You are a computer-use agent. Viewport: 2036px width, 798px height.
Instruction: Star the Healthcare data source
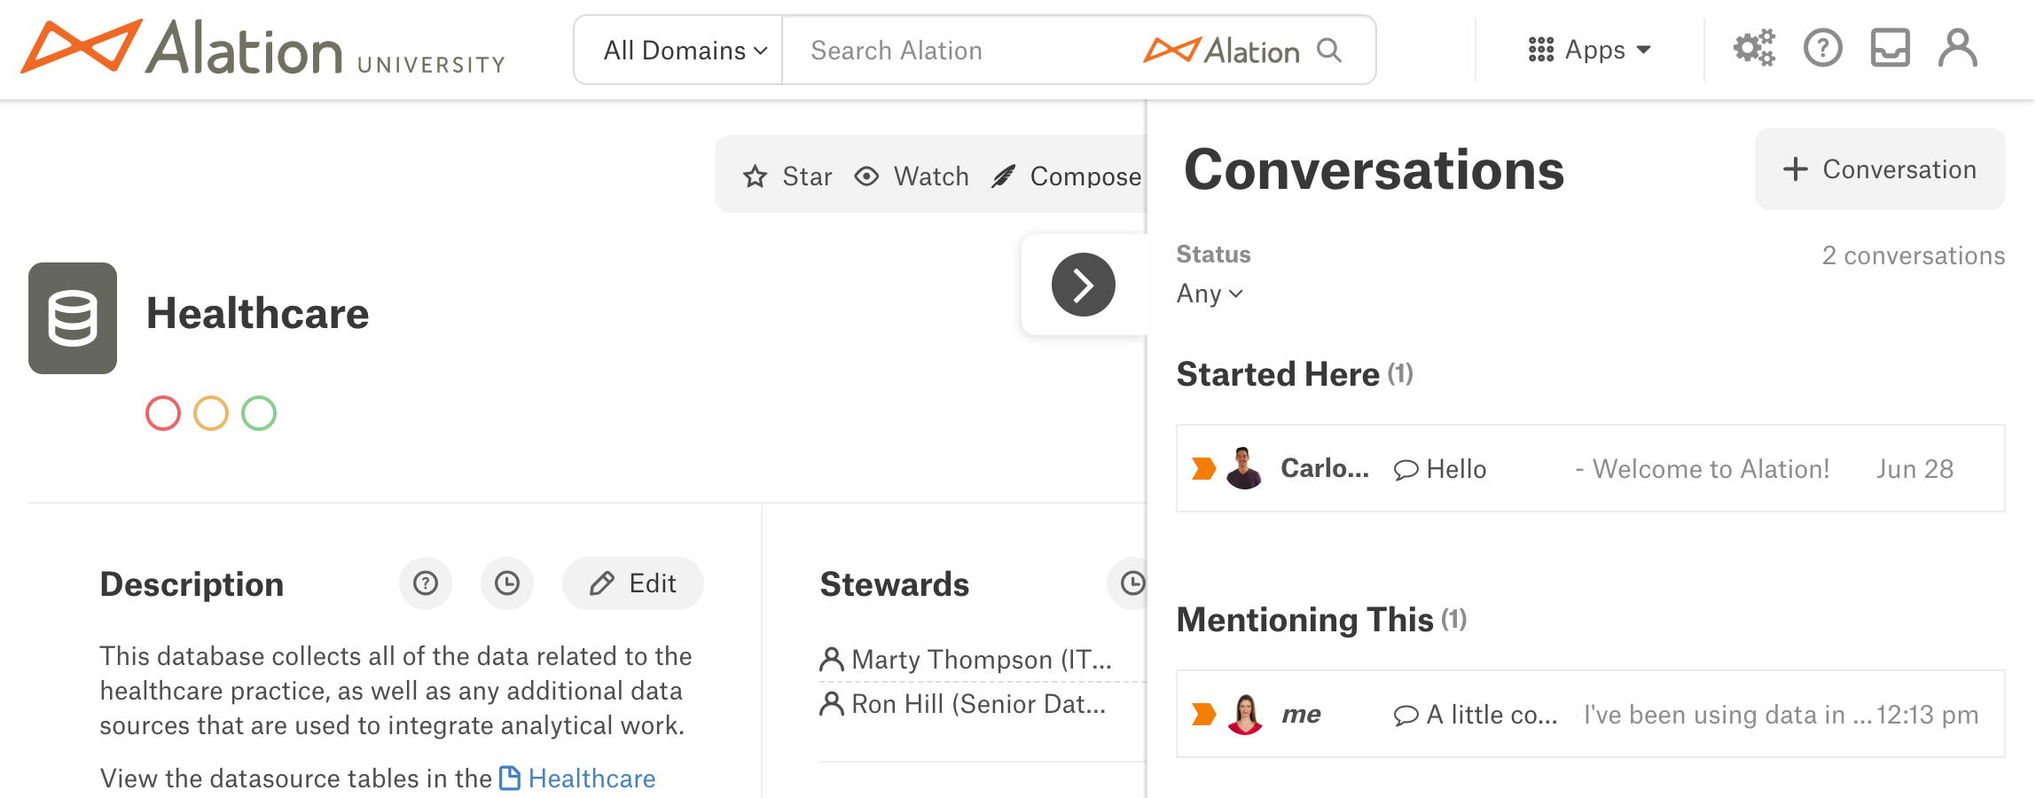point(787,176)
